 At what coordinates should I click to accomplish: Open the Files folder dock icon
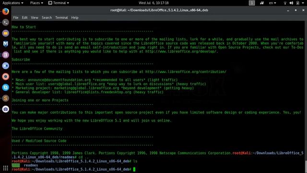5,33
